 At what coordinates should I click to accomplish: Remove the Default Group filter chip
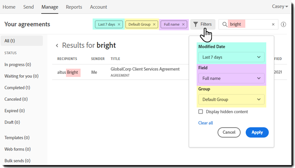[154, 25]
